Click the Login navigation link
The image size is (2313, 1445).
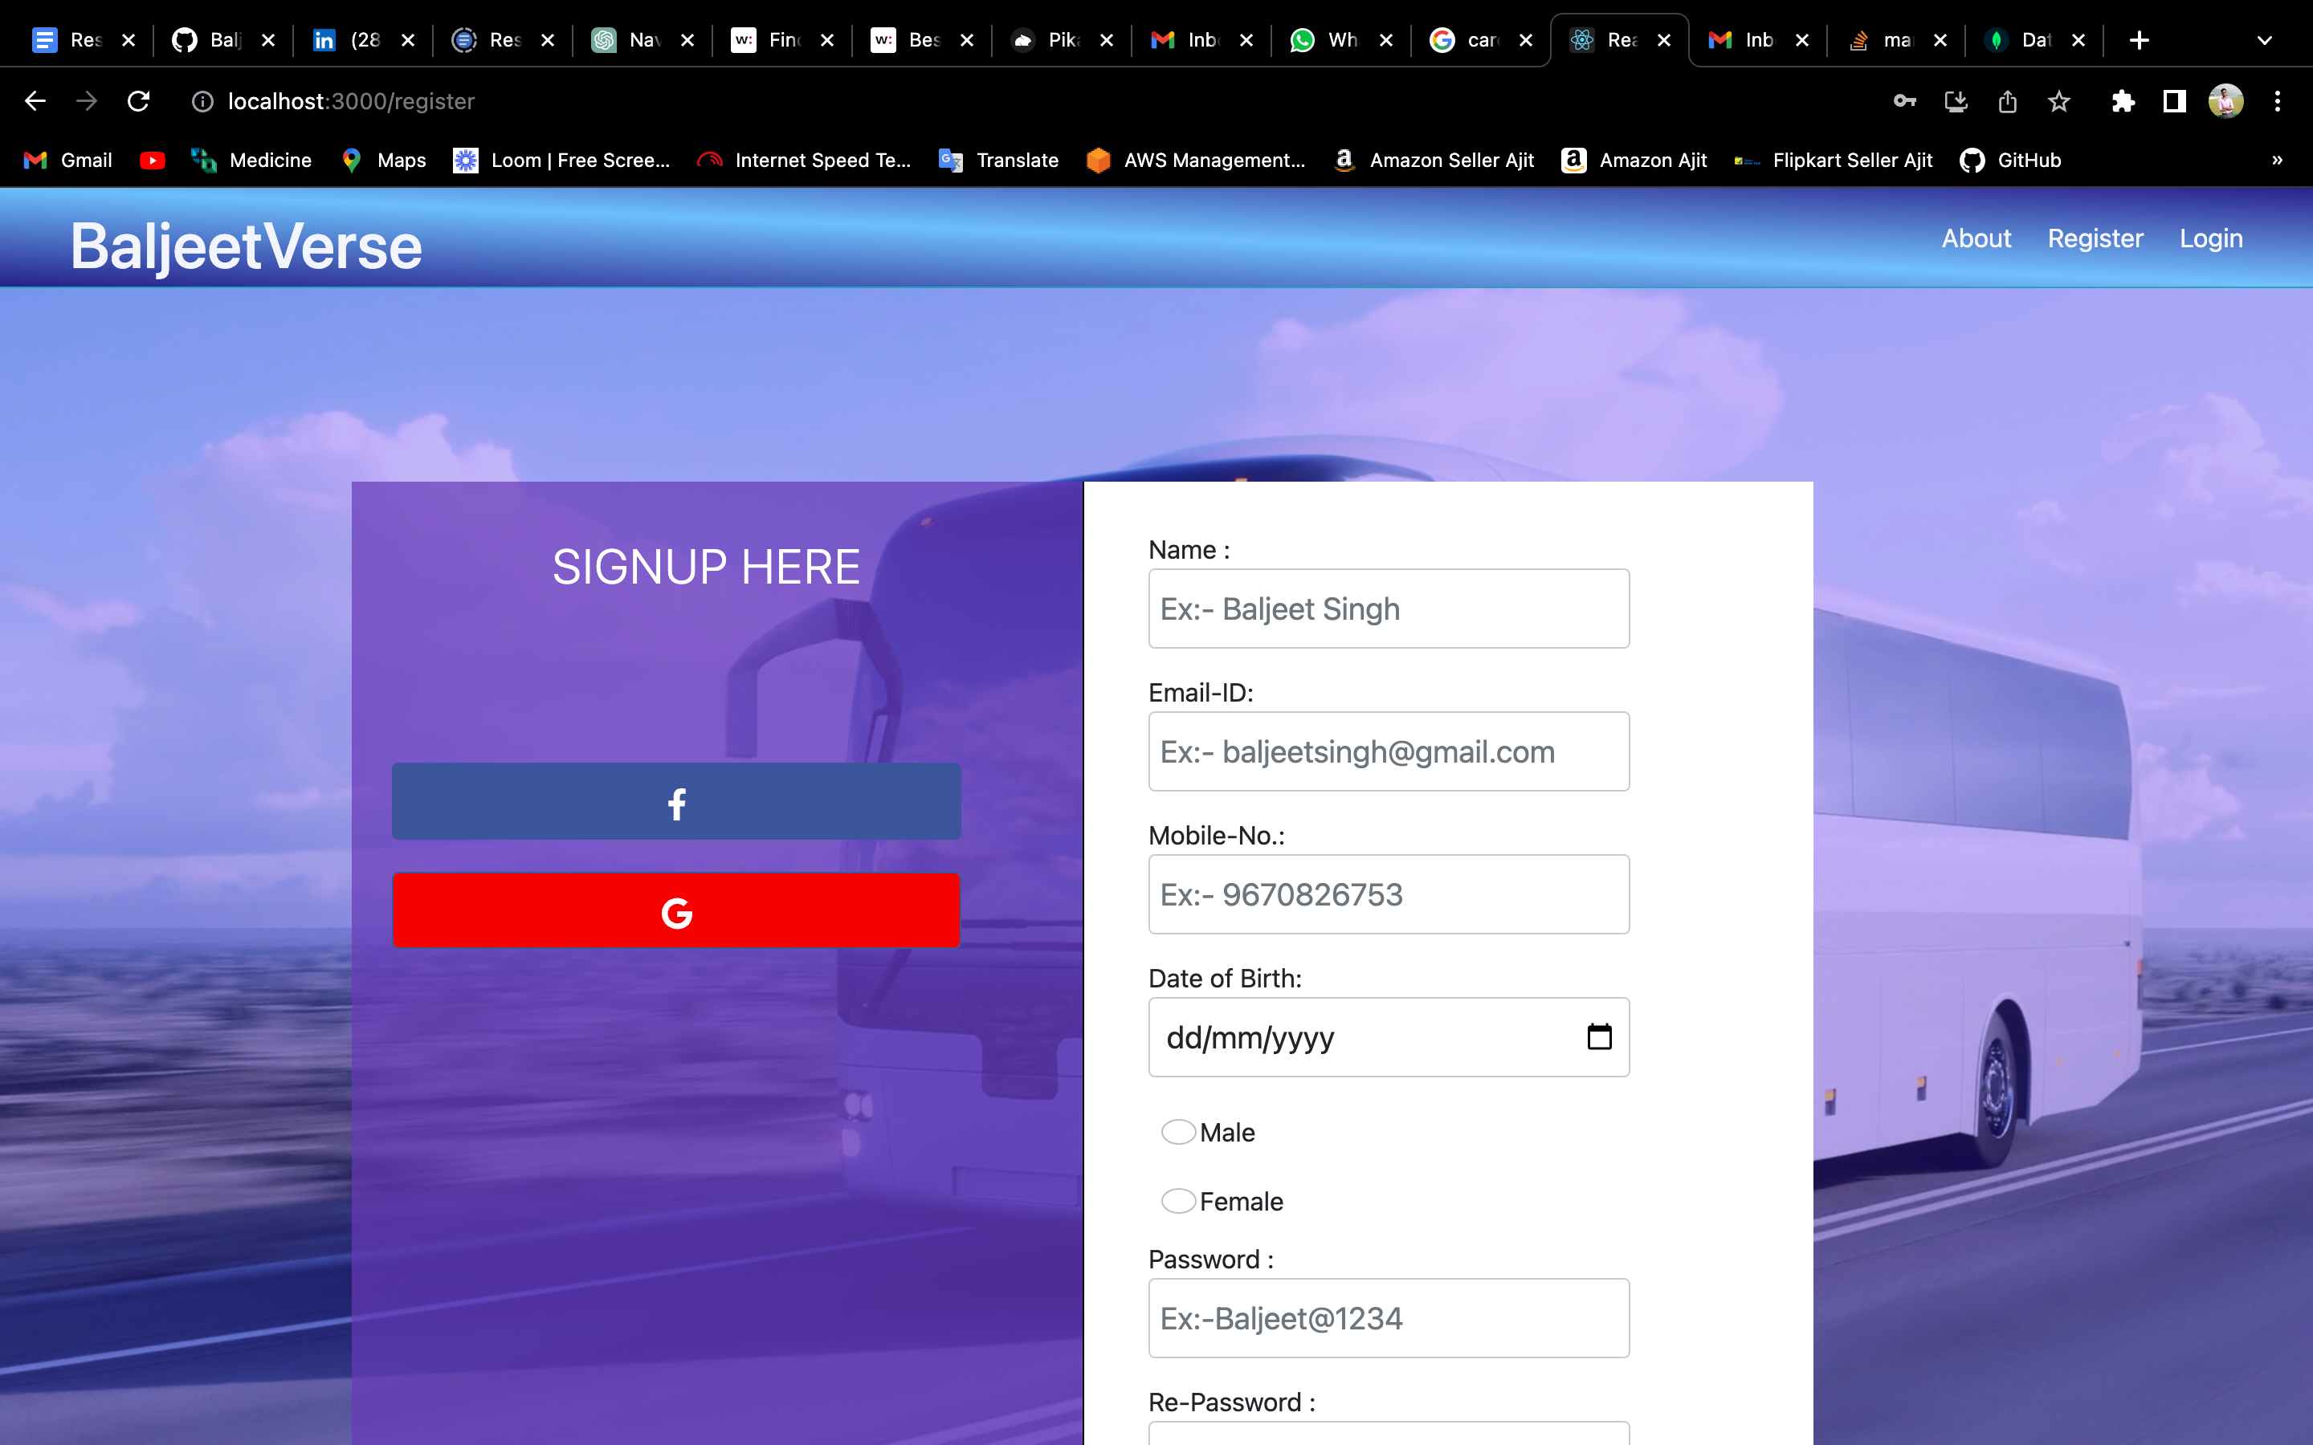2209,238
